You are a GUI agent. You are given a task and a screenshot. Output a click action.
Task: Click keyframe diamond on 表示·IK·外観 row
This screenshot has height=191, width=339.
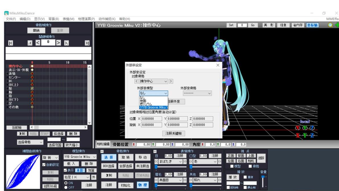pos(32,70)
